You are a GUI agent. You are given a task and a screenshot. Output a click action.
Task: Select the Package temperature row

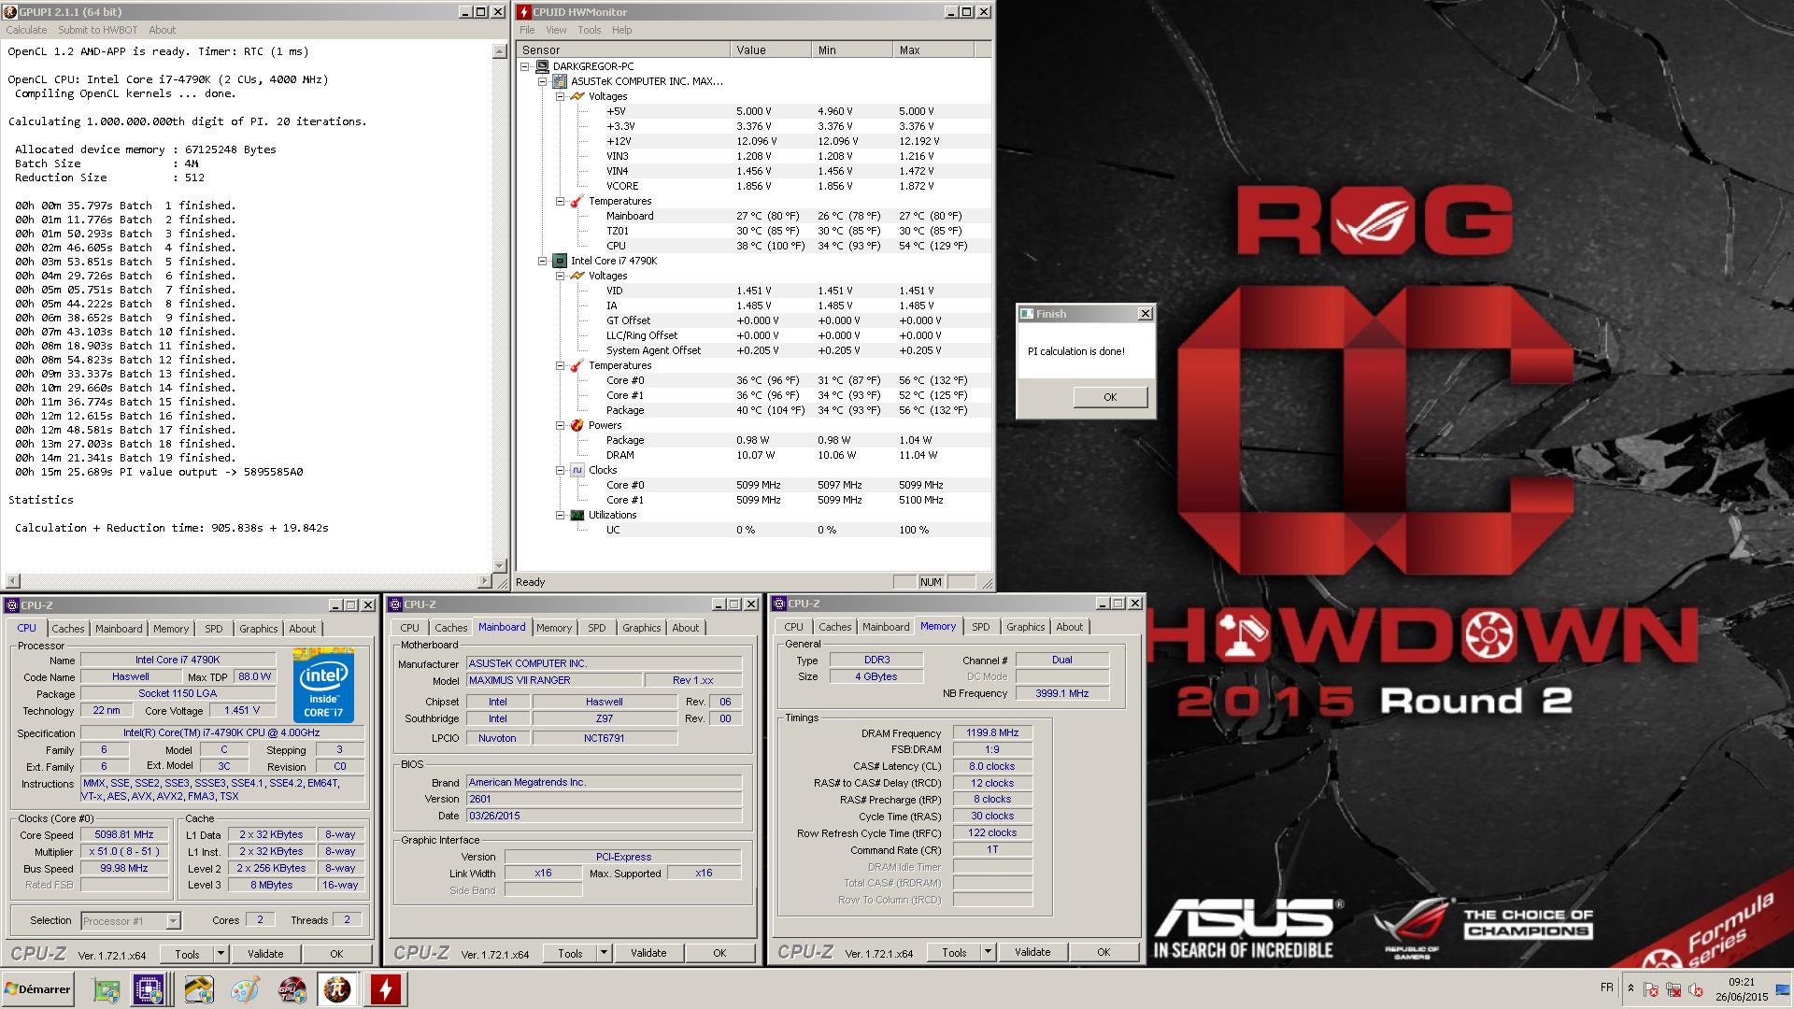[752, 410]
